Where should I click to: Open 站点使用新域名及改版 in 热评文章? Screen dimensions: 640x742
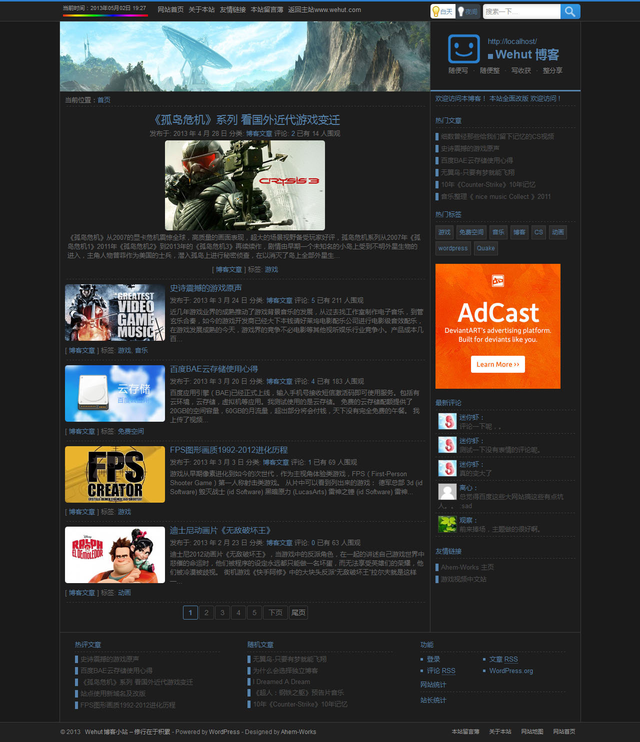point(113,694)
